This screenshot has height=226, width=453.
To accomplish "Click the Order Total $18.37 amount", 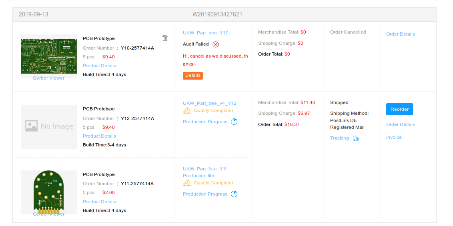I will click(x=292, y=125).
